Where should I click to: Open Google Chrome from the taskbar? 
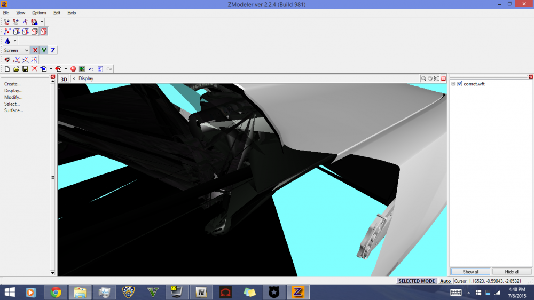coord(56,292)
